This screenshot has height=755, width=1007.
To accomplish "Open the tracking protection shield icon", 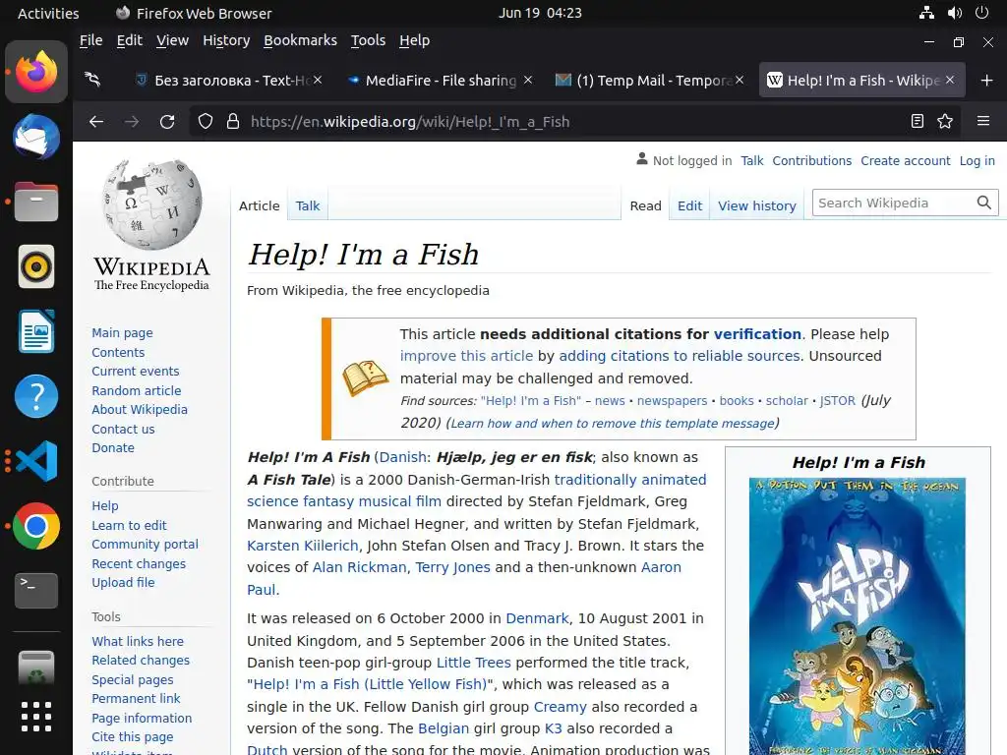I will point(206,121).
